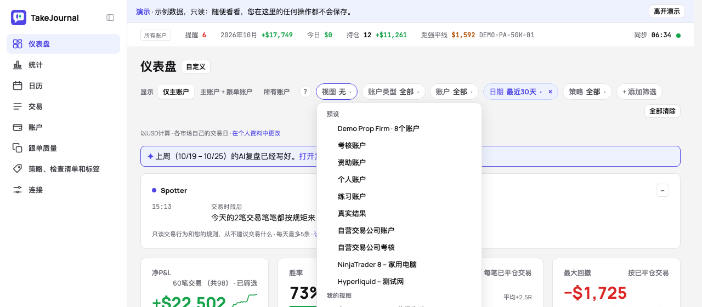Click 所有账户 chip in top bar

pos(156,35)
